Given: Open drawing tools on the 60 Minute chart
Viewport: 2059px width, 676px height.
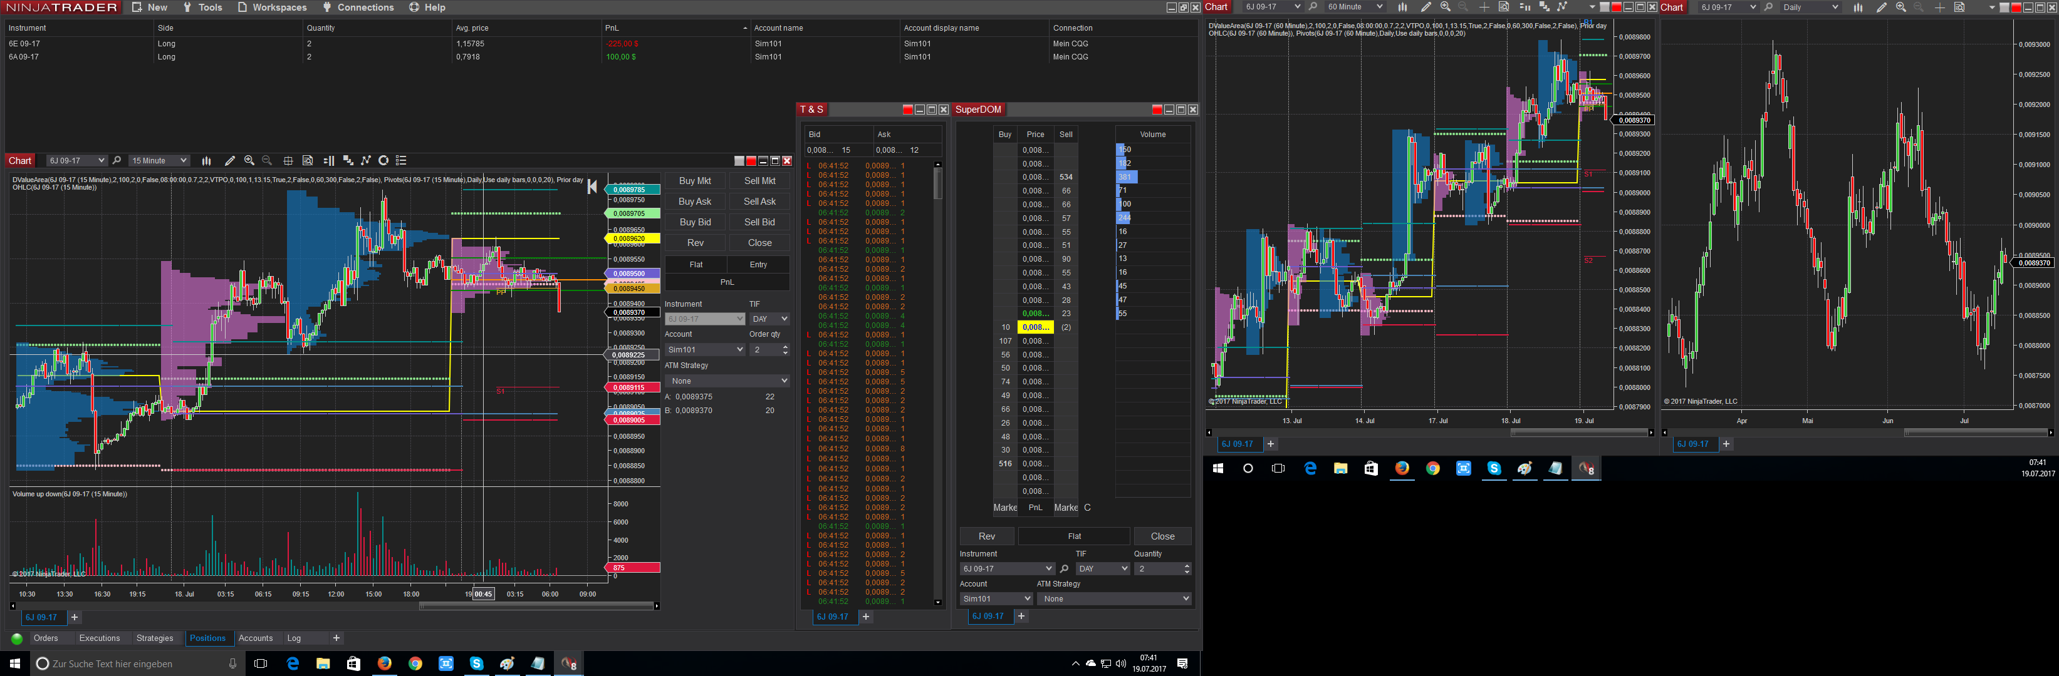Looking at the screenshot, I should (x=1426, y=7).
